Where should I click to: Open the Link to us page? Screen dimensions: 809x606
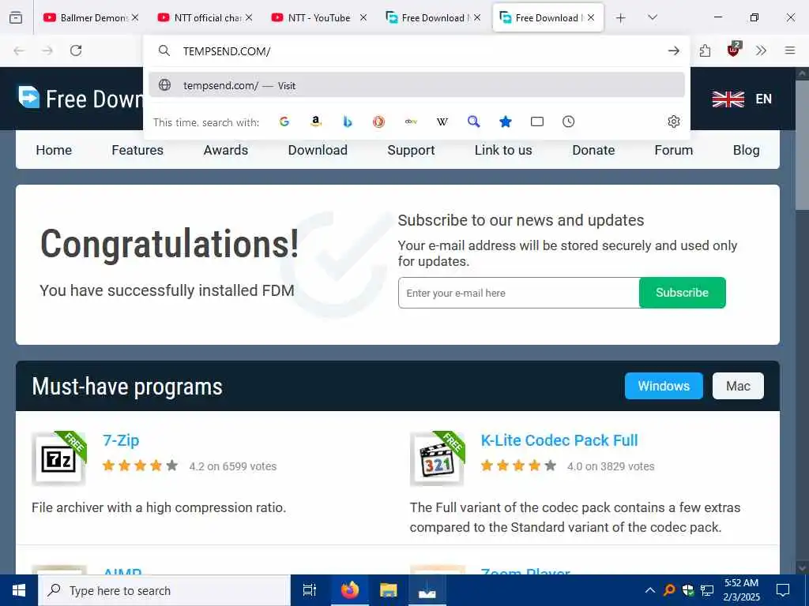point(503,150)
